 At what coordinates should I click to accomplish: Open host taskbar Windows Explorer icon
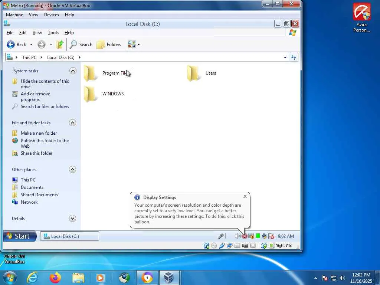pos(78,278)
